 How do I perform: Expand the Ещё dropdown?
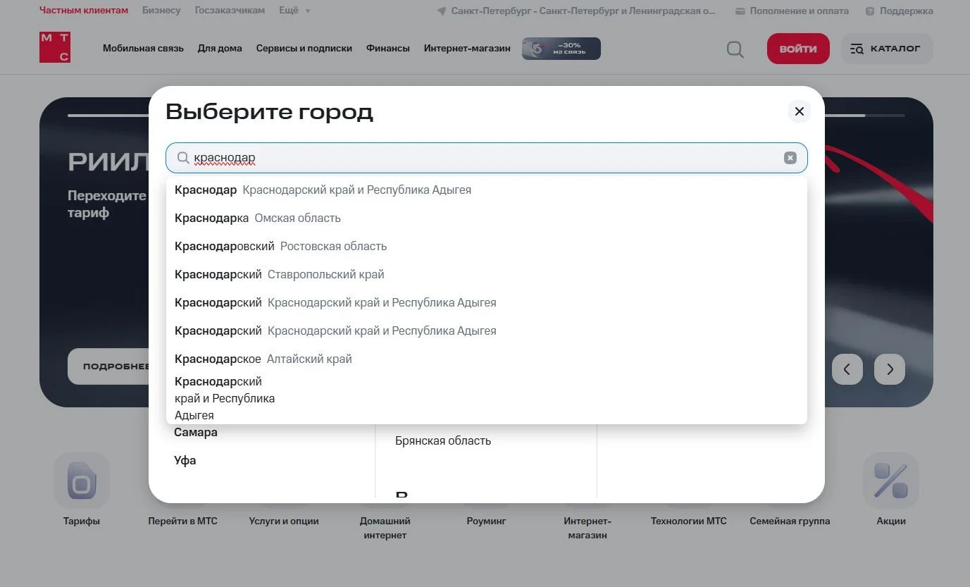pos(294,11)
